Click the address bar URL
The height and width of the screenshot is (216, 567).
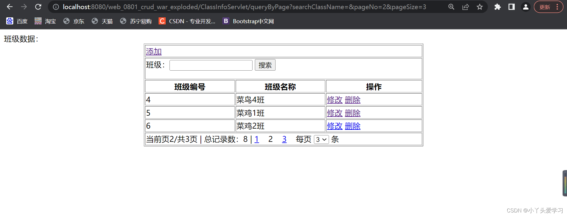[244, 7]
